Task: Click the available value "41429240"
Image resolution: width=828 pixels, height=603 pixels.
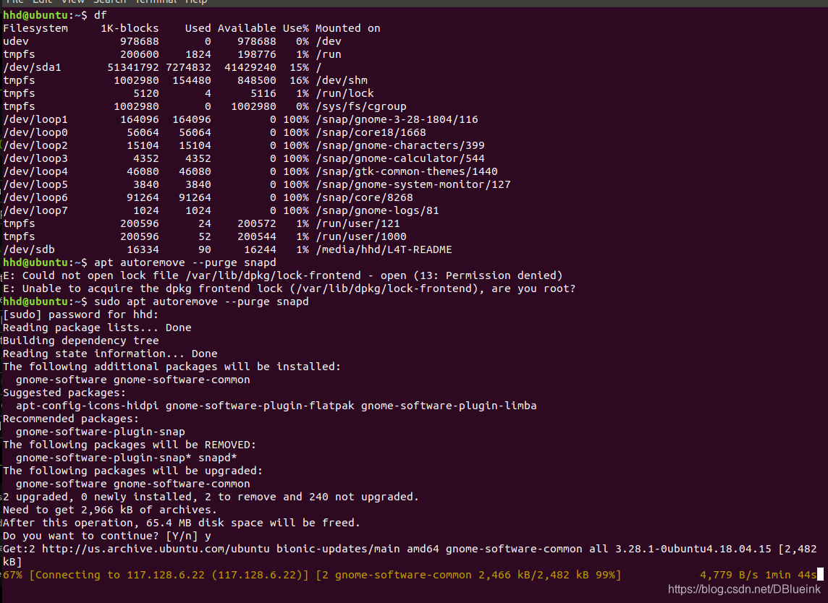Action: click(x=250, y=67)
